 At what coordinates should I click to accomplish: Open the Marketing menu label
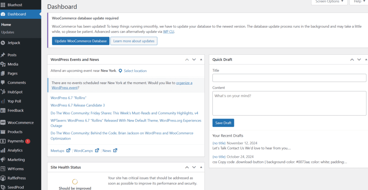coord(16,159)
